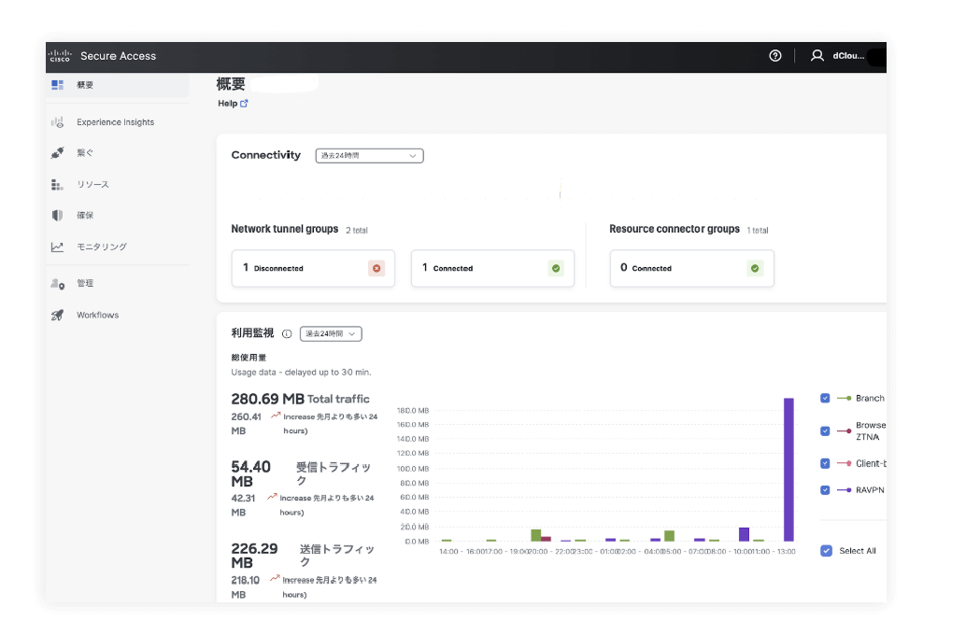Click the 確保 shield icon
This screenshot has height=635, width=980.
[58, 216]
